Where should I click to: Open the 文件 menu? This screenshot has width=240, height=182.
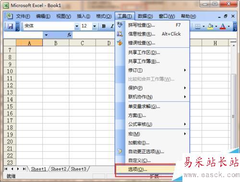pyautogui.click(x=23, y=16)
